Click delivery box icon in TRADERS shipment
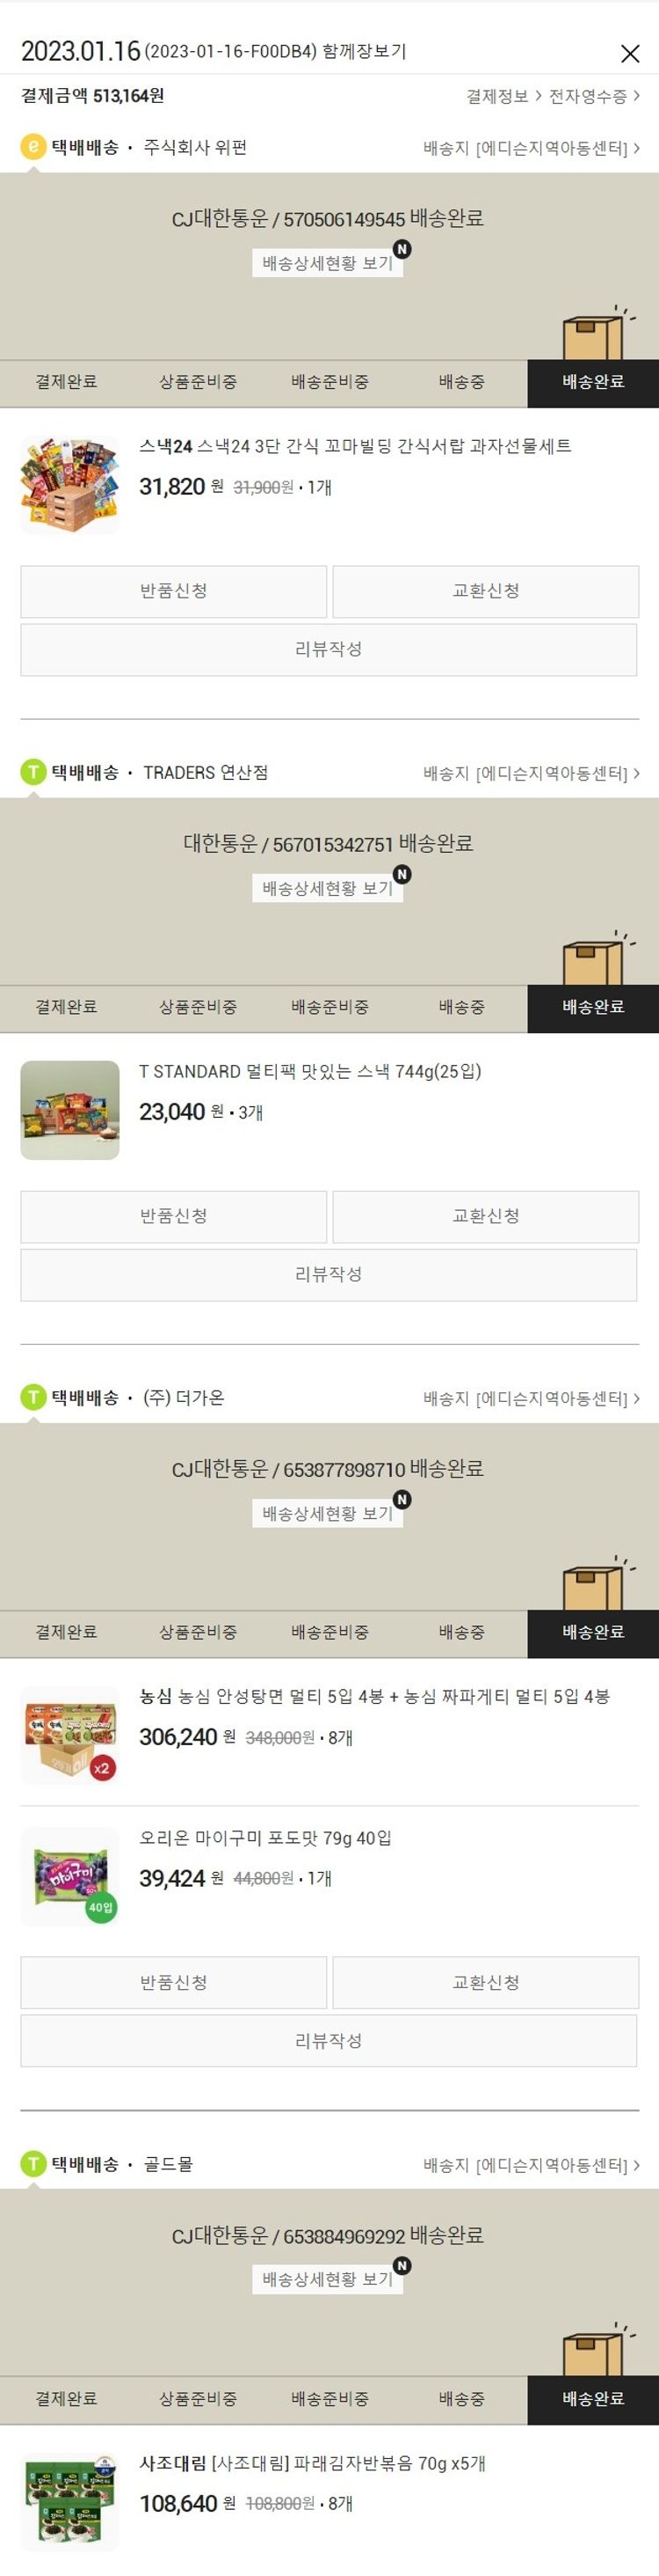 click(x=596, y=959)
